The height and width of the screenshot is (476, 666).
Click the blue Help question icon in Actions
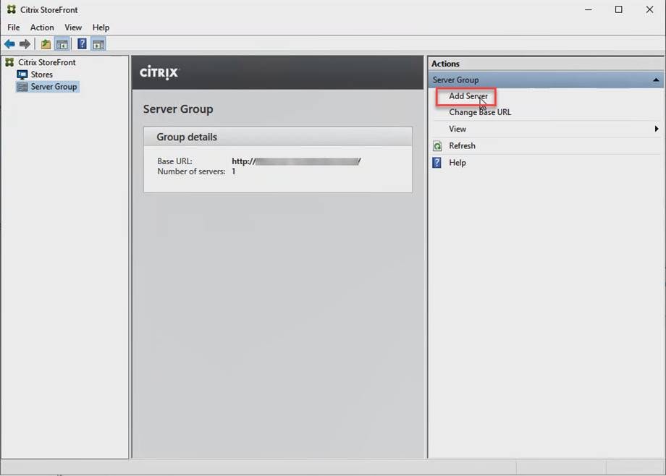tap(437, 163)
